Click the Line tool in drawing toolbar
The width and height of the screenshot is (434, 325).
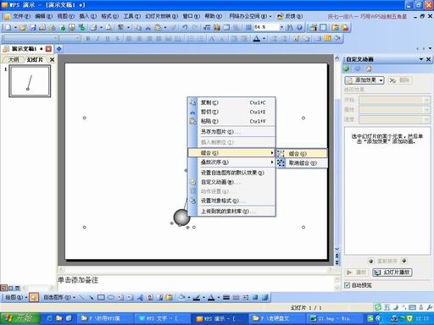coord(81,297)
